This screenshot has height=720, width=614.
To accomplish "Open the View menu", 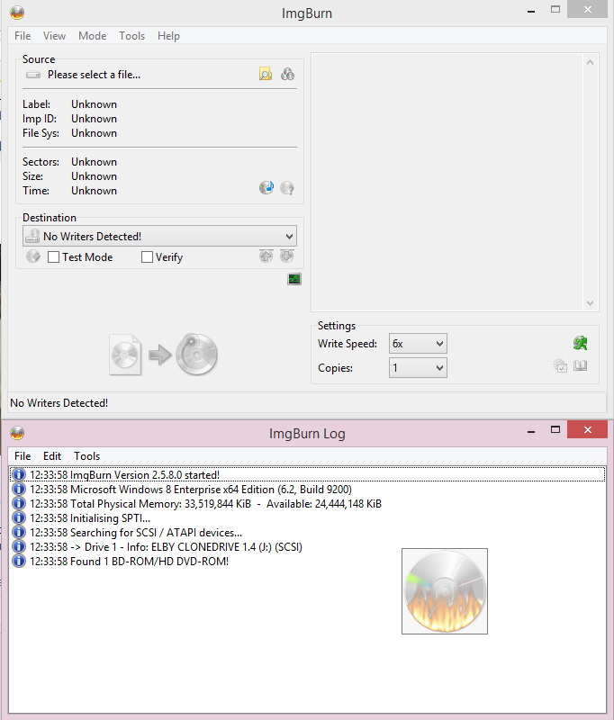I will coord(54,36).
